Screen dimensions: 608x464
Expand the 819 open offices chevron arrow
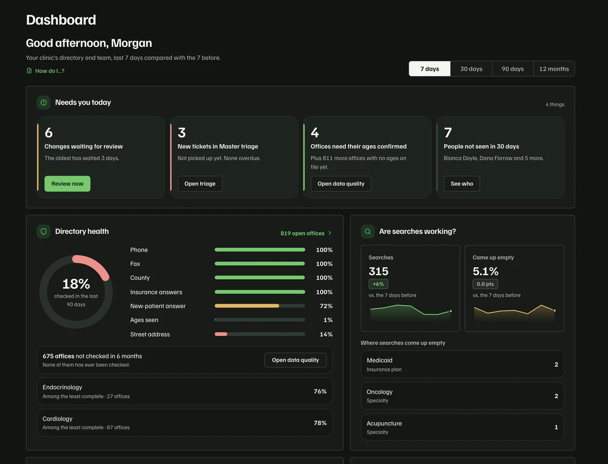coord(330,233)
